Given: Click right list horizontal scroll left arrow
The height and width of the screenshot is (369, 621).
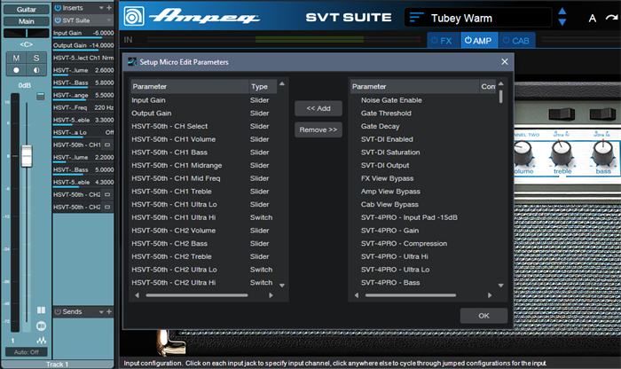Looking at the screenshot, I should pyautogui.click(x=357, y=295).
